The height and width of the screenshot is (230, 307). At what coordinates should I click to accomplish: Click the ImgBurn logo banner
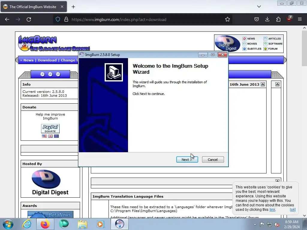point(54,43)
